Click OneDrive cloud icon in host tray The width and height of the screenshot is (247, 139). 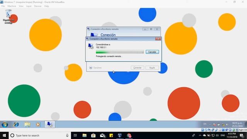[x=205, y=136]
